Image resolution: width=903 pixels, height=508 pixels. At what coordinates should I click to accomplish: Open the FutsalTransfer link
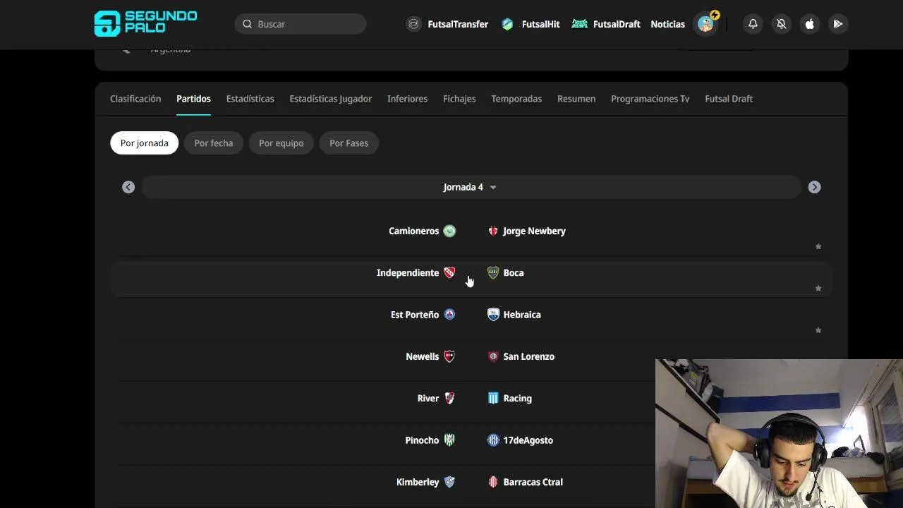pos(458,24)
